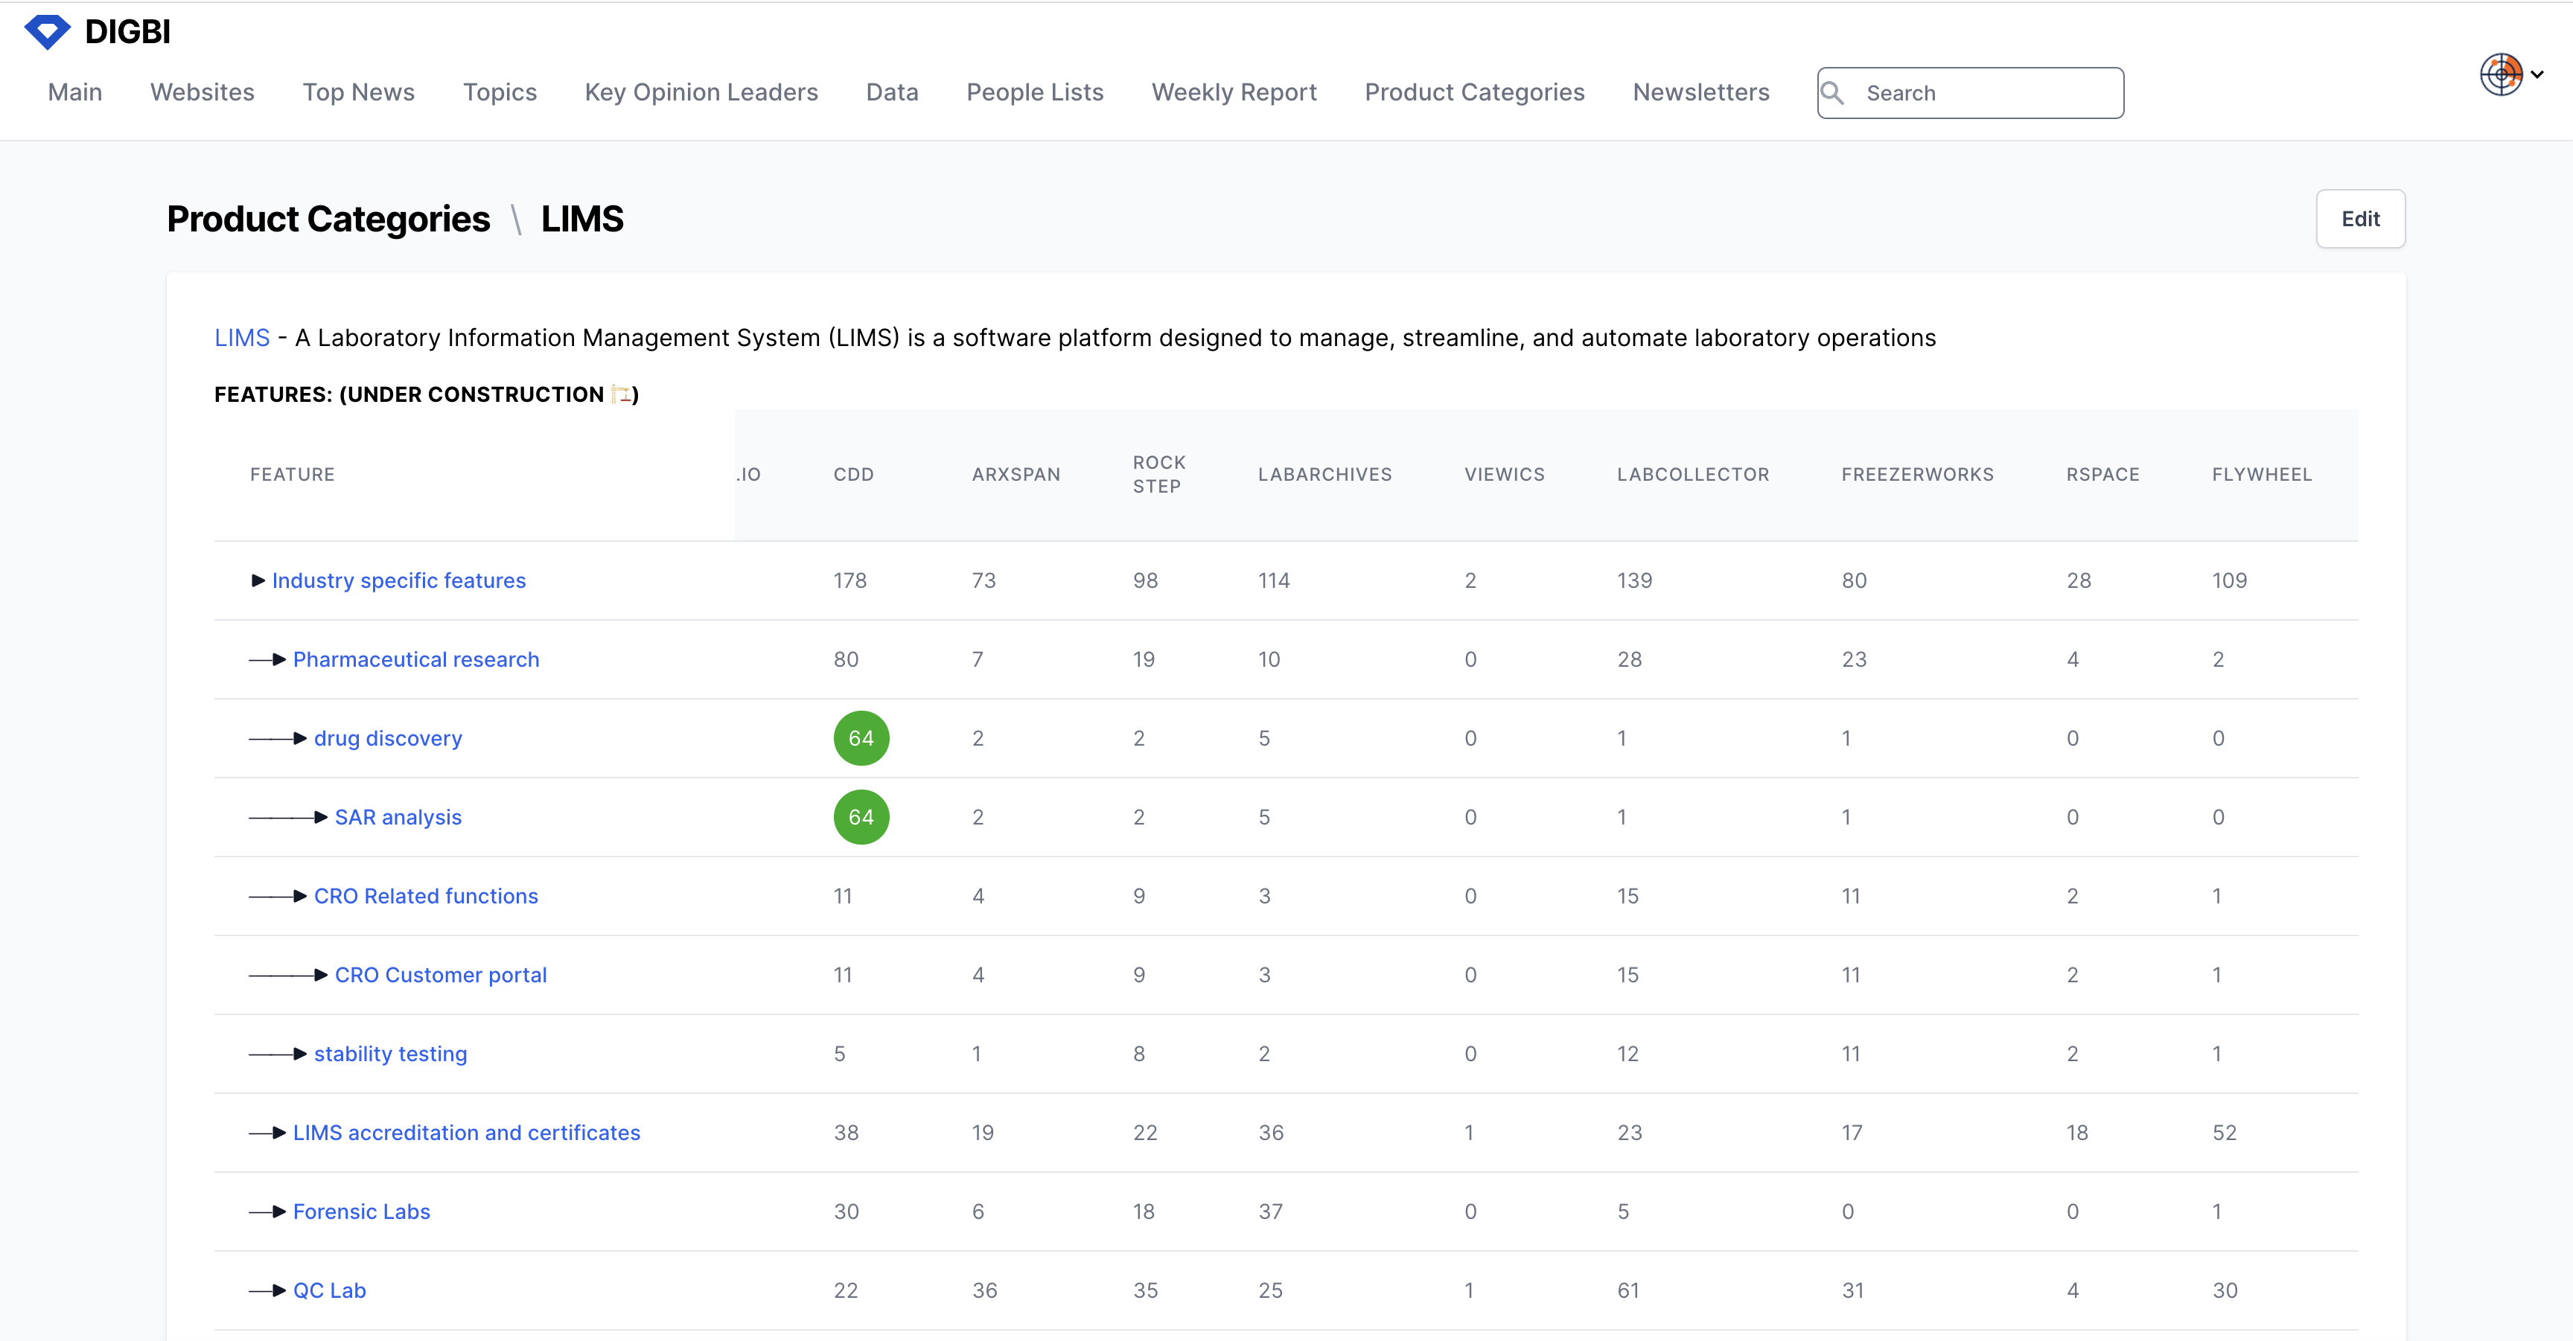Go to Product Categories nav item

click(1474, 92)
